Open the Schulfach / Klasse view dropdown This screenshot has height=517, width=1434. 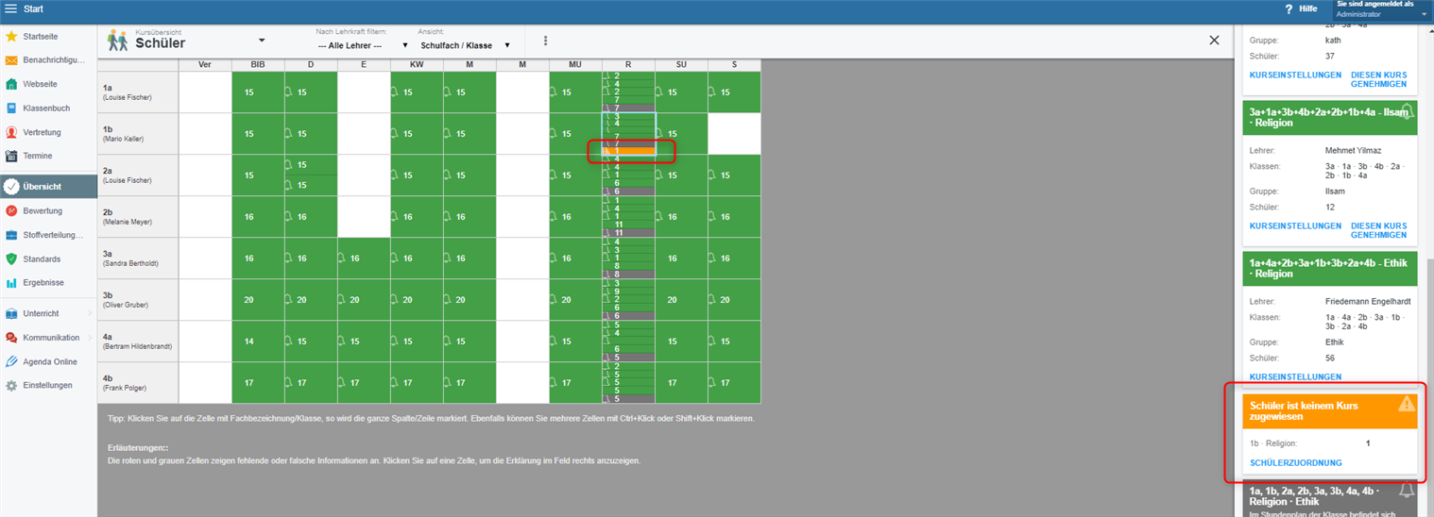point(465,45)
